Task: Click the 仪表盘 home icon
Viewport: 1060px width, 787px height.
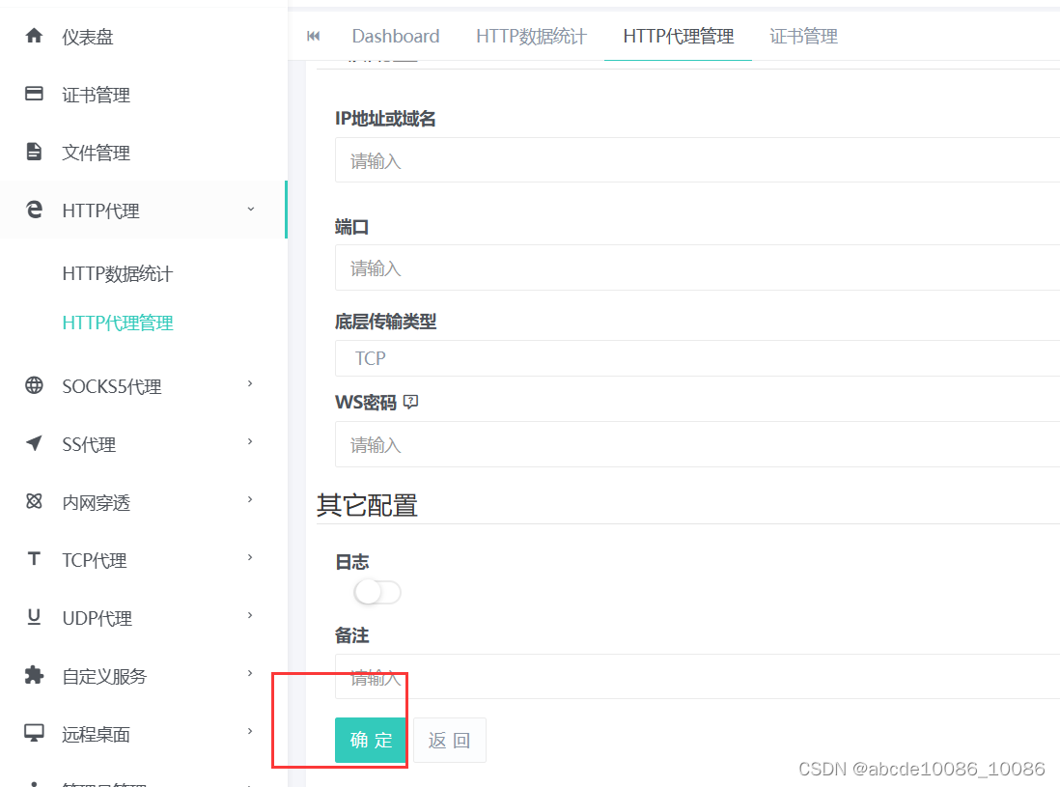Action: tap(34, 36)
